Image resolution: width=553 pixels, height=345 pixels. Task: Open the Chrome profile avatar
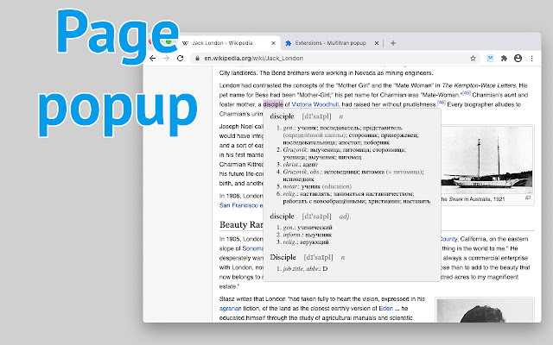[518, 59]
